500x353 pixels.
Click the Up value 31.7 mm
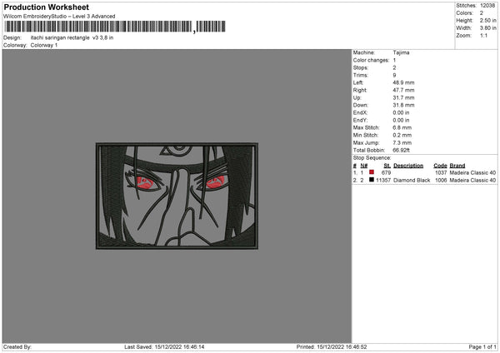pyautogui.click(x=403, y=97)
